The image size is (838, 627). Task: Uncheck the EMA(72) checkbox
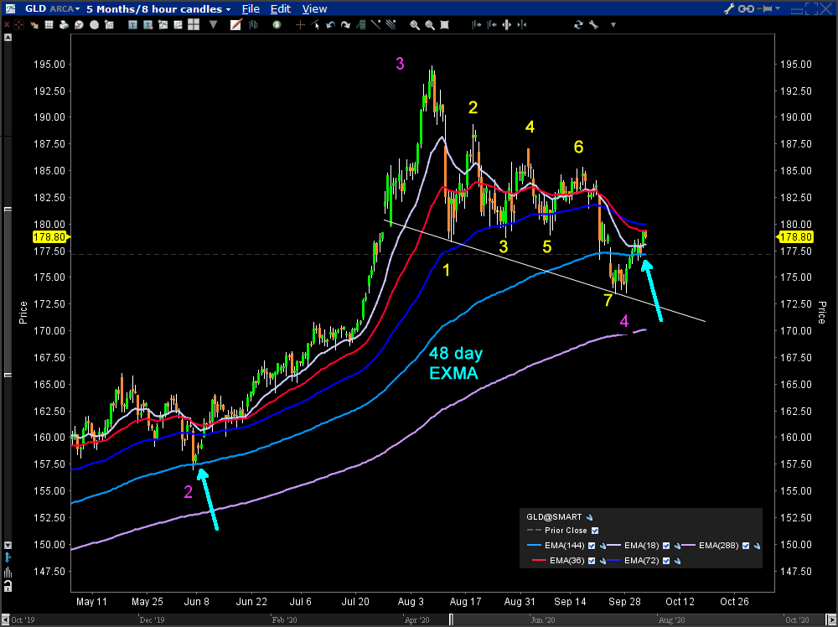(666, 561)
